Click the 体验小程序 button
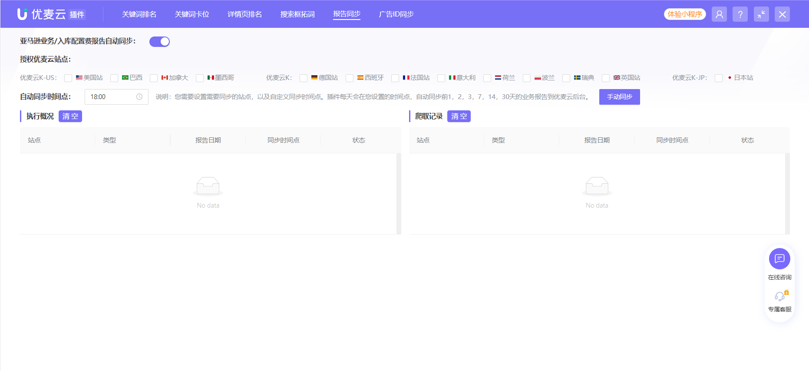809x371 pixels. coord(685,14)
